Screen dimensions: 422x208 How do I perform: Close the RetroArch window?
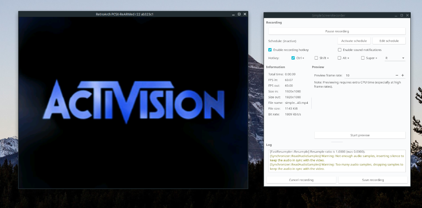point(245,14)
